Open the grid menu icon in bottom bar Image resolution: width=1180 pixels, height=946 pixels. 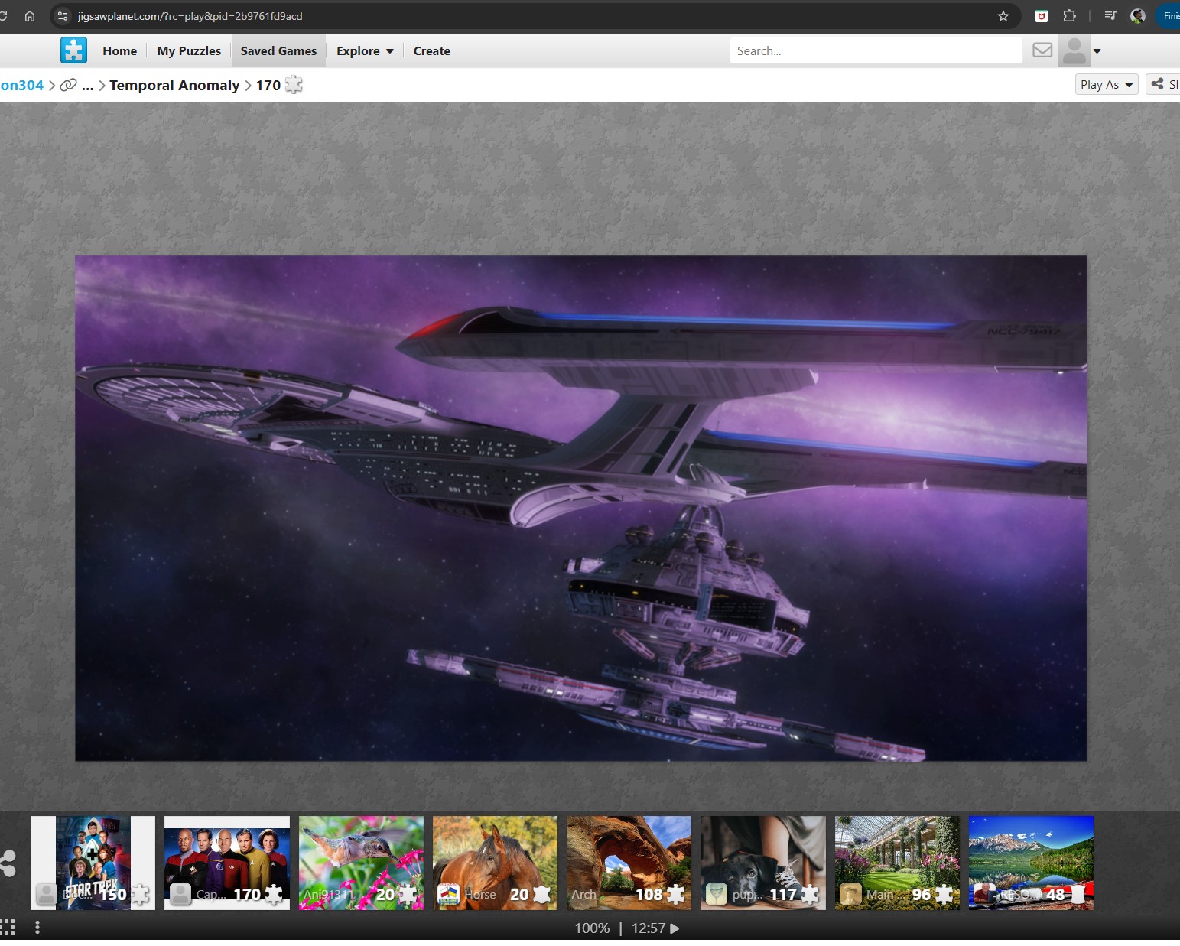coord(8,928)
